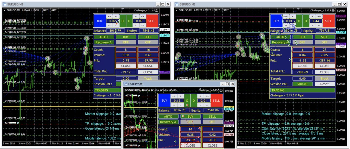The image size is (350, 149).
Task: Toggle the AUTO button in USDJPY panel
Action: (168, 117)
